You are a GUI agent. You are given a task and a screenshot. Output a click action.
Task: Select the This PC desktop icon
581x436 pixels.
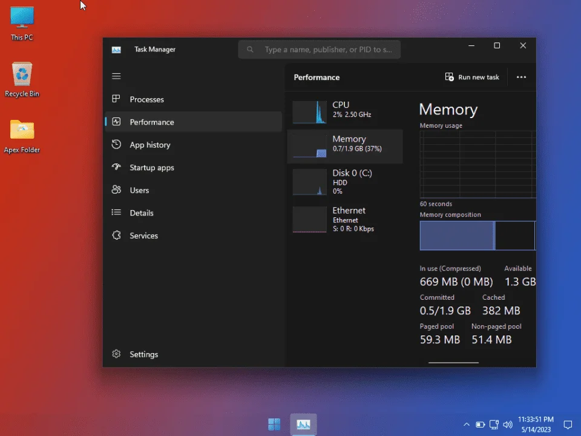tap(22, 24)
